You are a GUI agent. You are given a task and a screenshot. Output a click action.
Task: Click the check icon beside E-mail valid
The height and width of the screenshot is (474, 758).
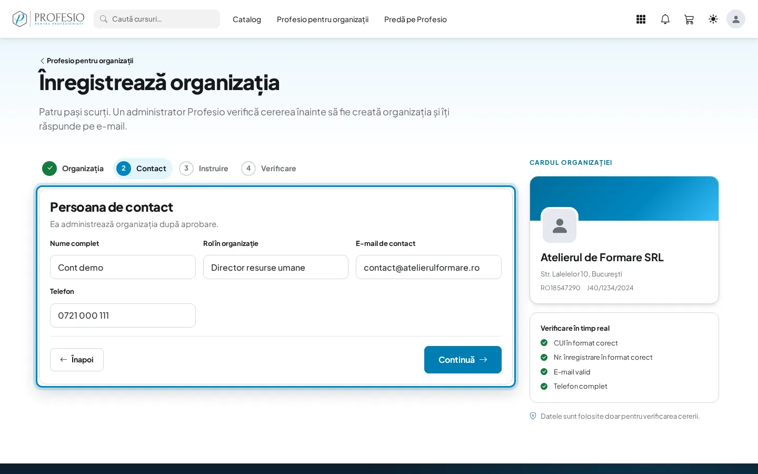pyautogui.click(x=544, y=372)
